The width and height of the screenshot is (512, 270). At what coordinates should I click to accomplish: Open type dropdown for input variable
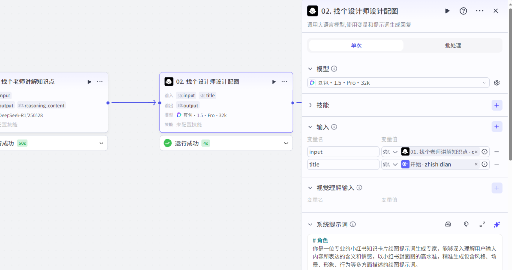click(x=390, y=152)
